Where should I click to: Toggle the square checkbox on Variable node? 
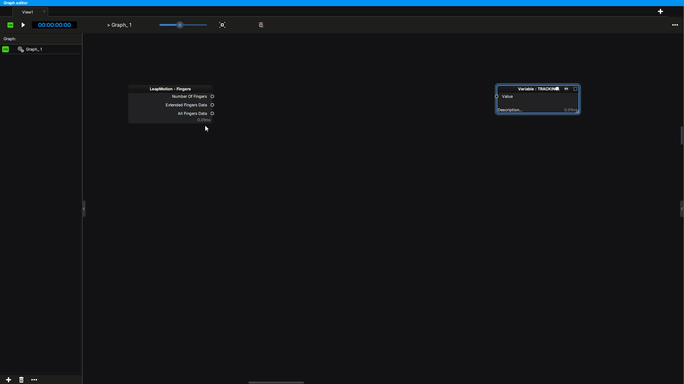[x=575, y=89]
